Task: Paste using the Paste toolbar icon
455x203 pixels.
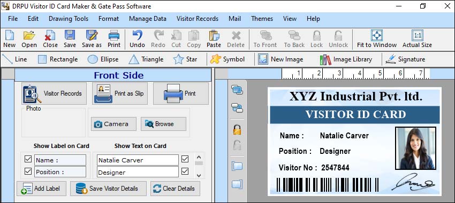Action: 214,39
